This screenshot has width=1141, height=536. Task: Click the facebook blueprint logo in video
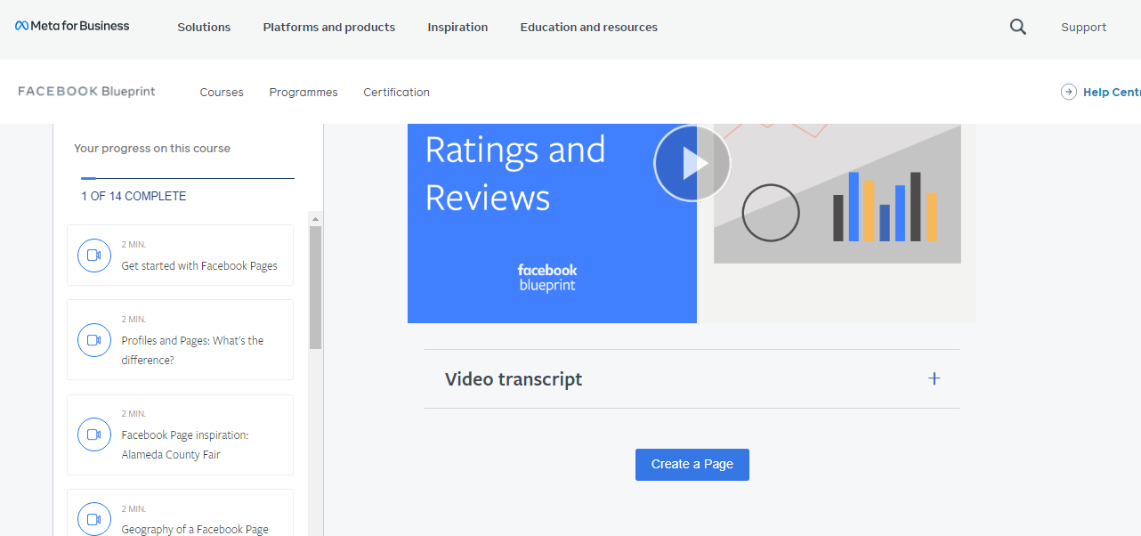547,277
